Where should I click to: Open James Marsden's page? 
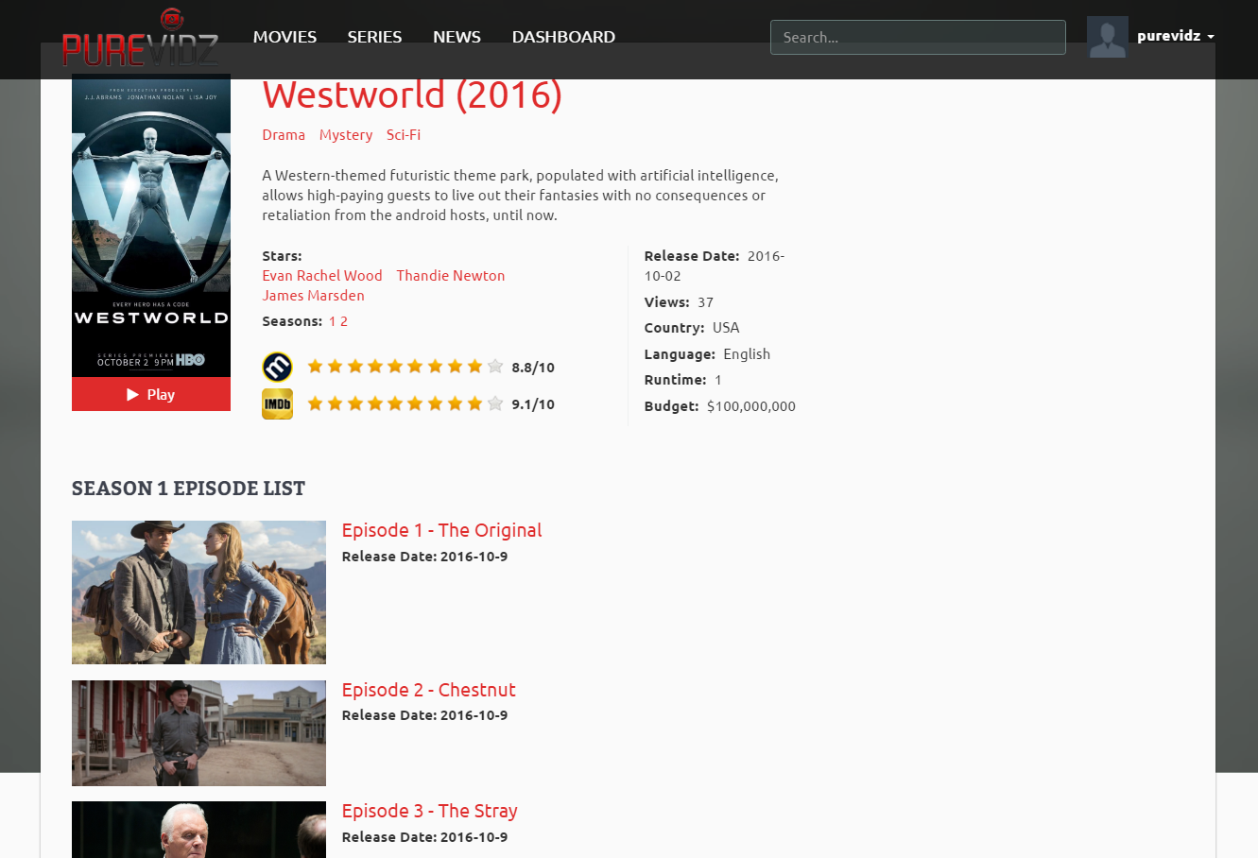pos(313,296)
